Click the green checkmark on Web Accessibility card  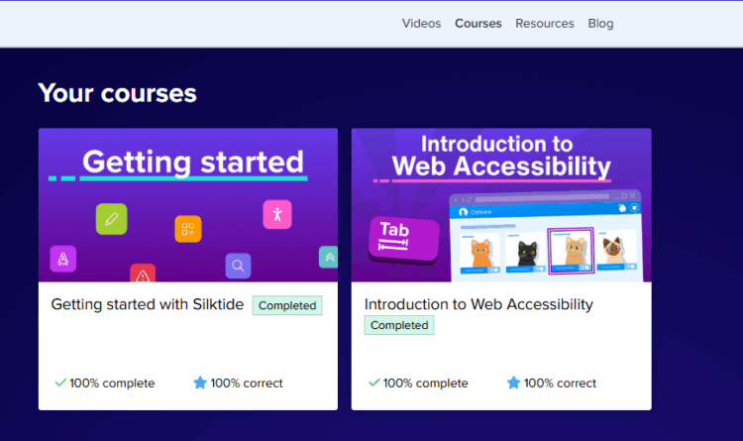pos(373,383)
